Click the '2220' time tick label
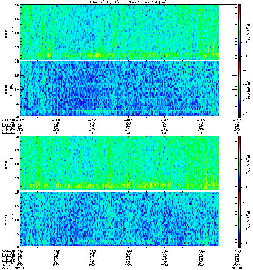The height and width of the screenshot is (270, 253). coord(56,265)
